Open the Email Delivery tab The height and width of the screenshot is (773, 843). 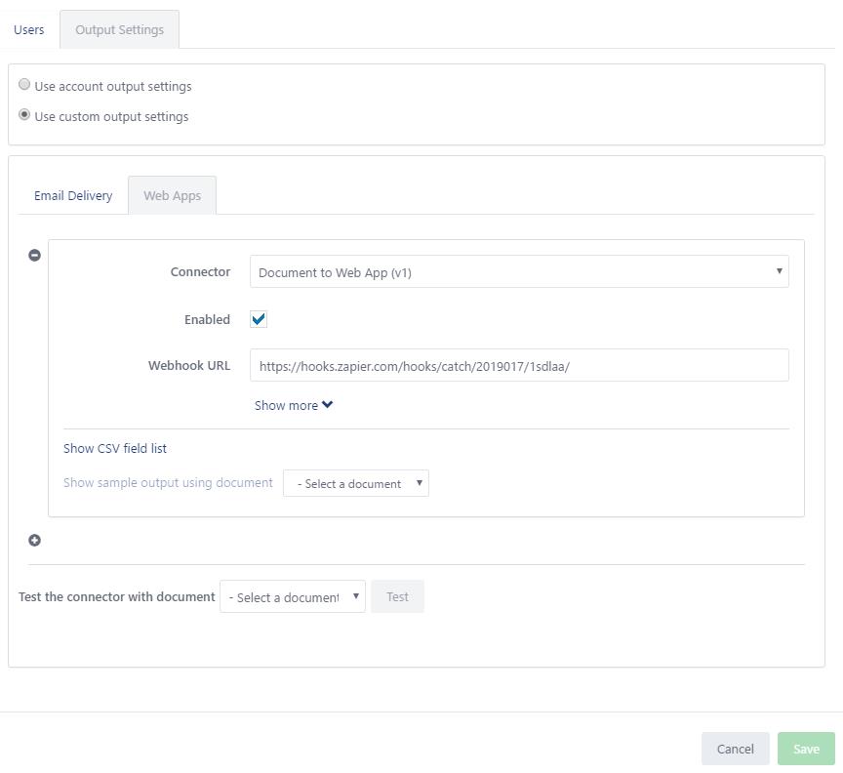[x=73, y=195]
